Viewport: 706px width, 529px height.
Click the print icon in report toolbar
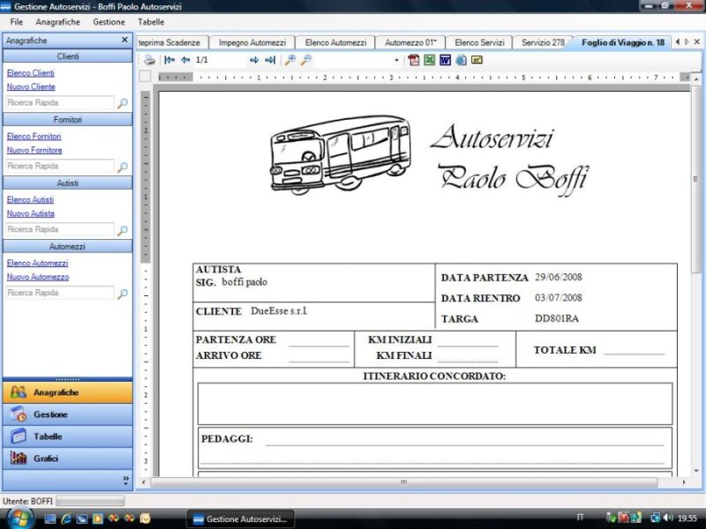pyautogui.click(x=150, y=60)
